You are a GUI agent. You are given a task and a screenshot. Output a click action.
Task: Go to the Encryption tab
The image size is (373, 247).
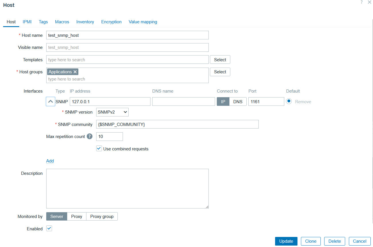point(111,22)
